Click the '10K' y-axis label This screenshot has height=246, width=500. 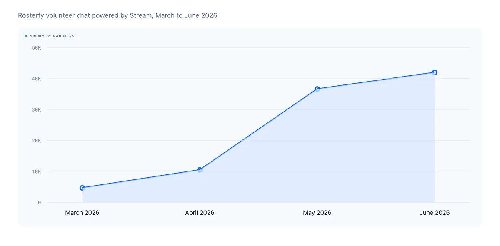tap(36, 171)
